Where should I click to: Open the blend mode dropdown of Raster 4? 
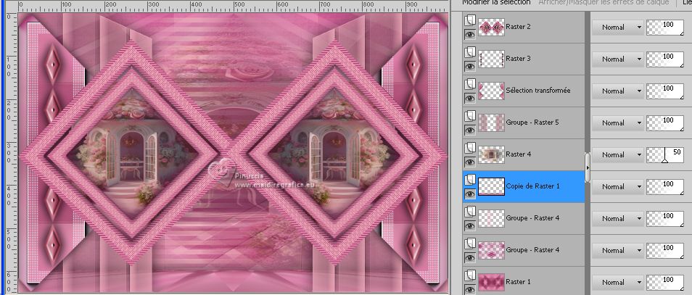pyautogui.click(x=617, y=155)
